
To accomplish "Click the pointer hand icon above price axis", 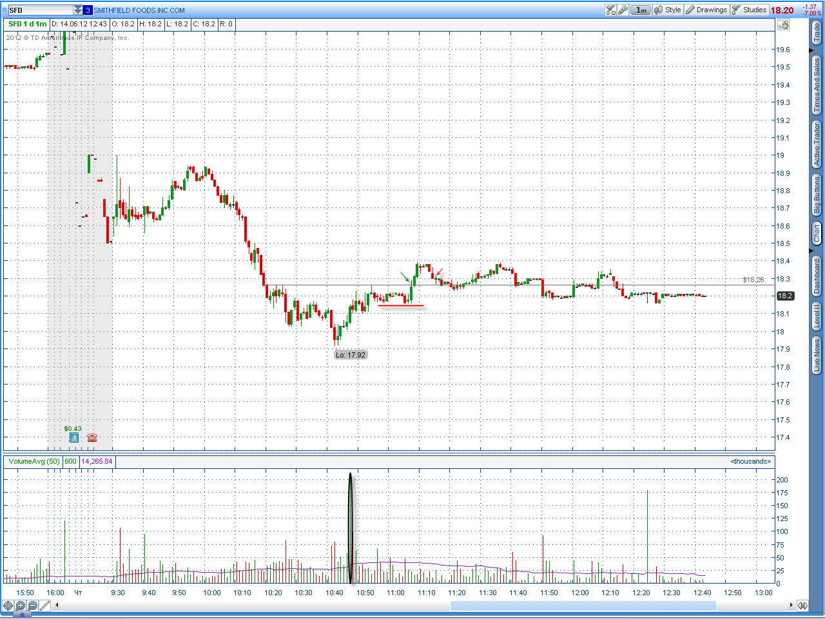I will tap(784, 24).
